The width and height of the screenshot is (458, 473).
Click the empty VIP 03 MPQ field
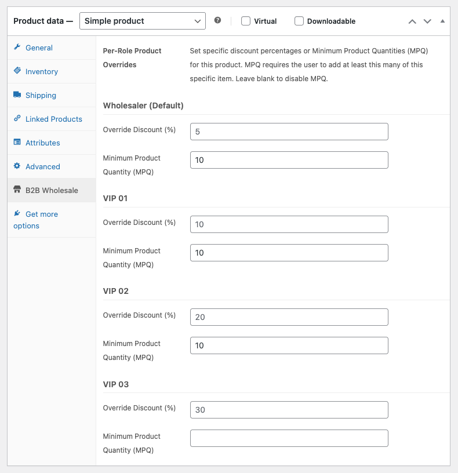click(x=289, y=438)
